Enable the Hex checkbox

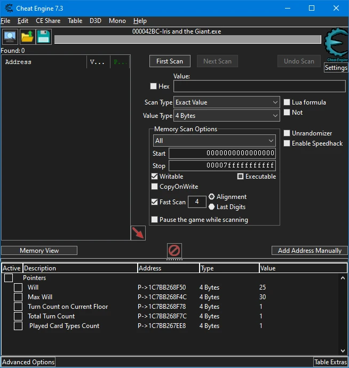[154, 86]
